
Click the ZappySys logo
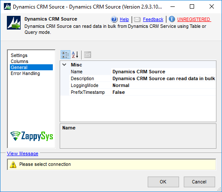[x=32, y=136]
